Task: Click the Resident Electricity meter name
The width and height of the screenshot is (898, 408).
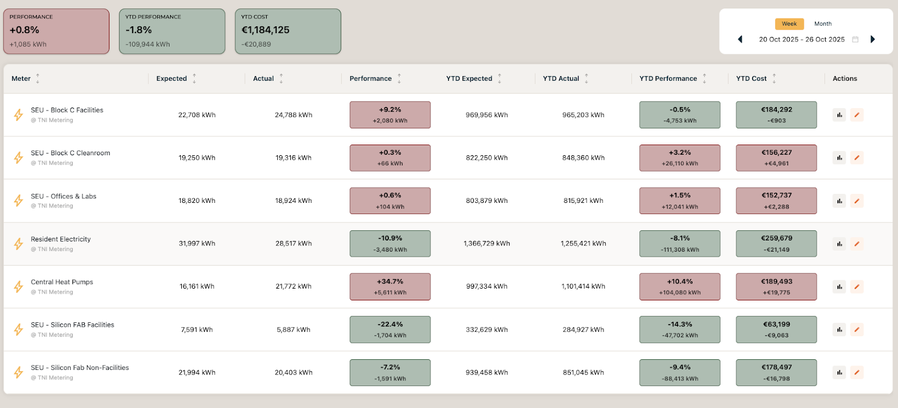Action: point(61,239)
